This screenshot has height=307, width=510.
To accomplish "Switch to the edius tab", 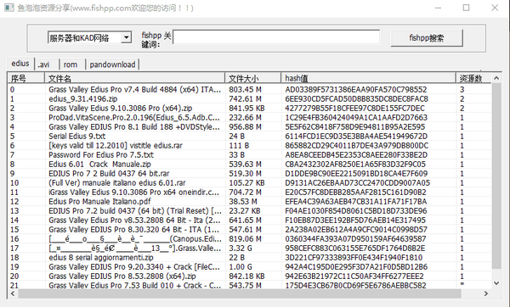I will pyautogui.click(x=20, y=64).
